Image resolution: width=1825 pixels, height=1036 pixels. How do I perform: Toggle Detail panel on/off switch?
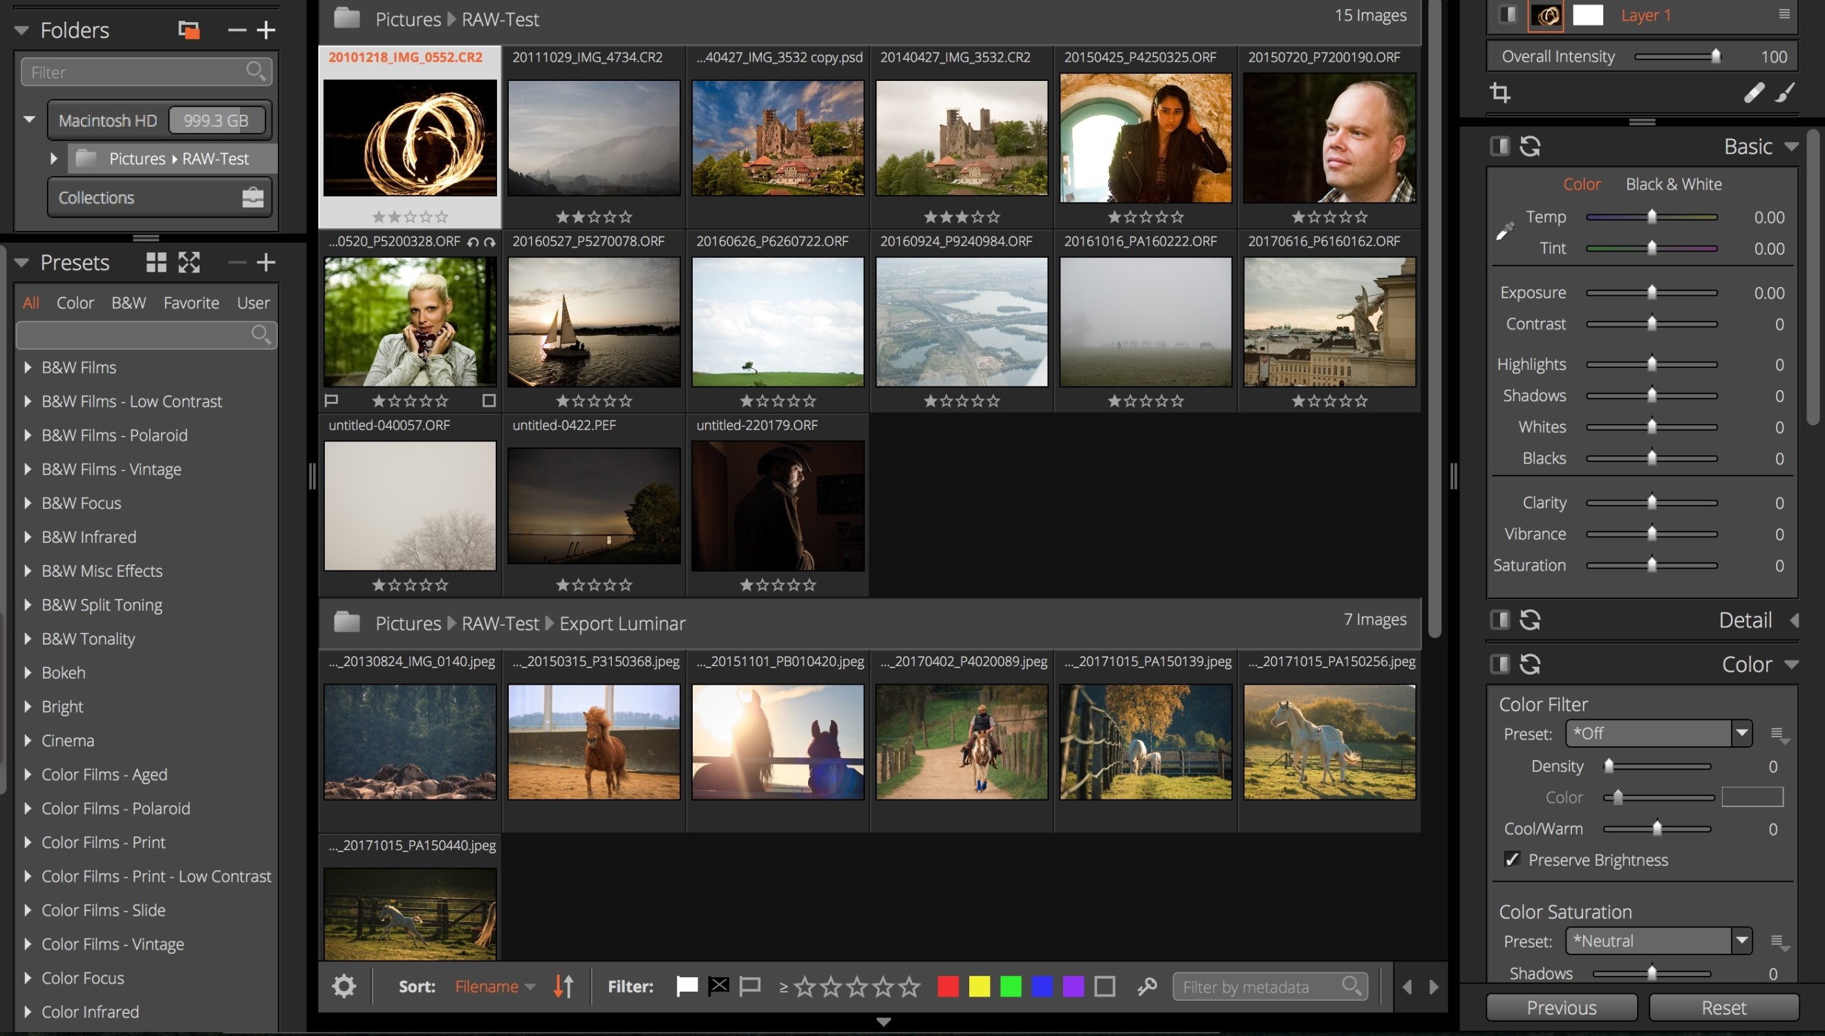[1500, 620]
